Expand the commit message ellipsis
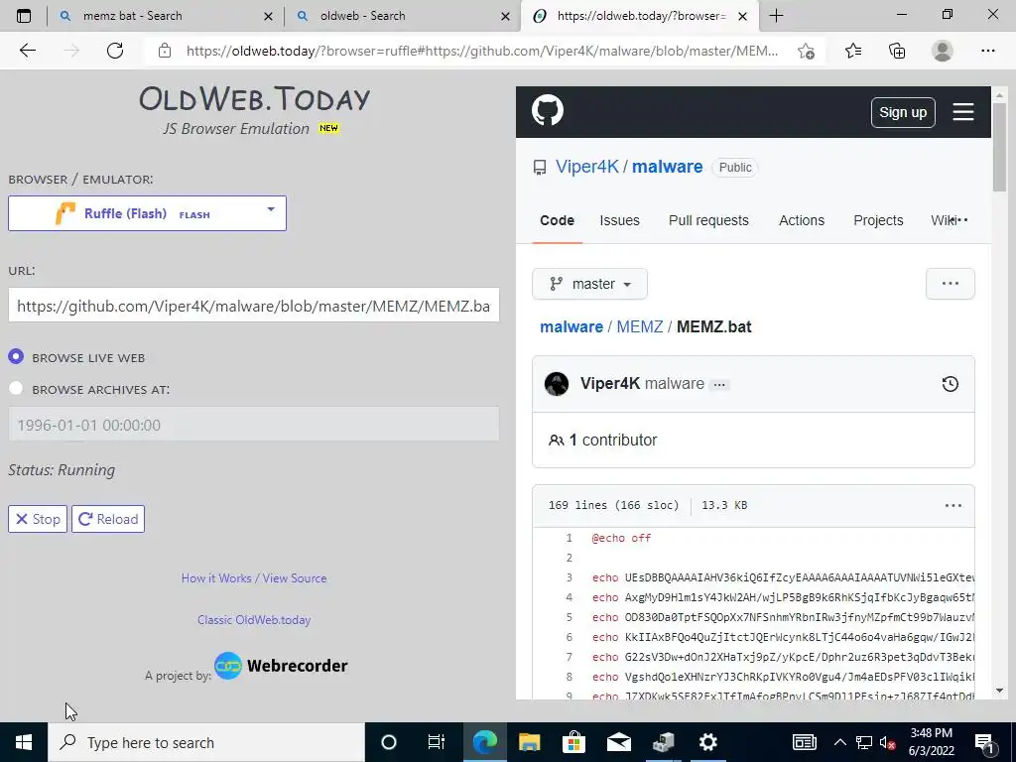Screen dimensions: 1016x762 (x=719, y=384)
